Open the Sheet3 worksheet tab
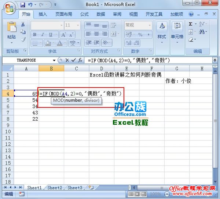220x199 pixels. tap(75, 188)
